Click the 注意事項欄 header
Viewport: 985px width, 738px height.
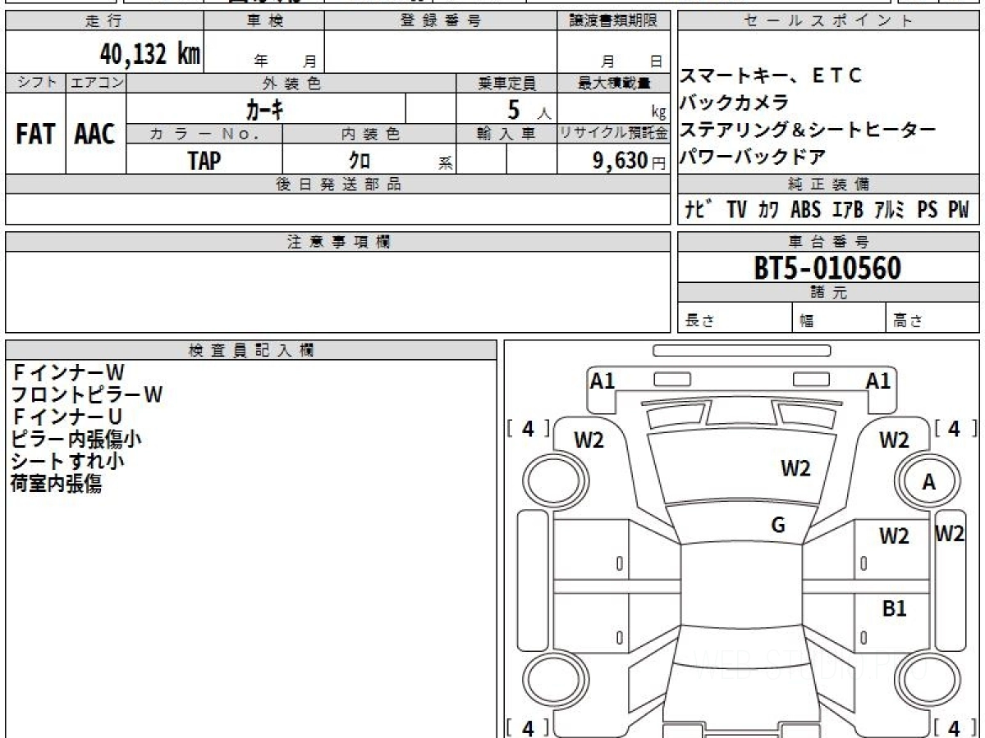[338, 242]
